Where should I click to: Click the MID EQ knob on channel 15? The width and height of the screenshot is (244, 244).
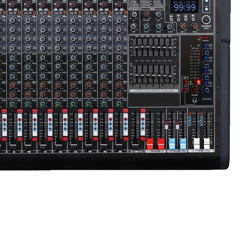click(x=103, y=30)
